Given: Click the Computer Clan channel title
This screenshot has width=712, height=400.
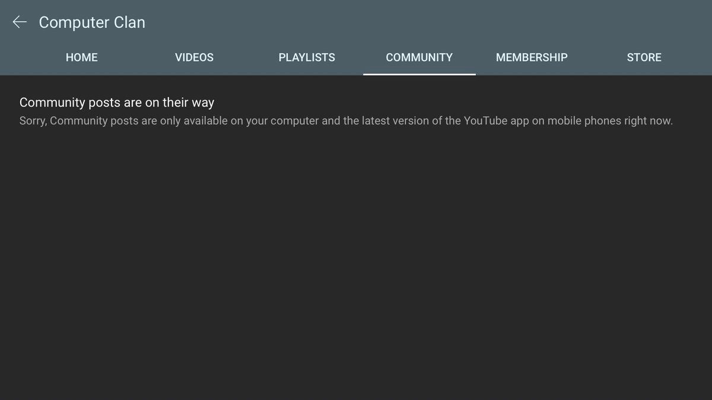Looking at the screenshot, I should [x=92, y=23].
